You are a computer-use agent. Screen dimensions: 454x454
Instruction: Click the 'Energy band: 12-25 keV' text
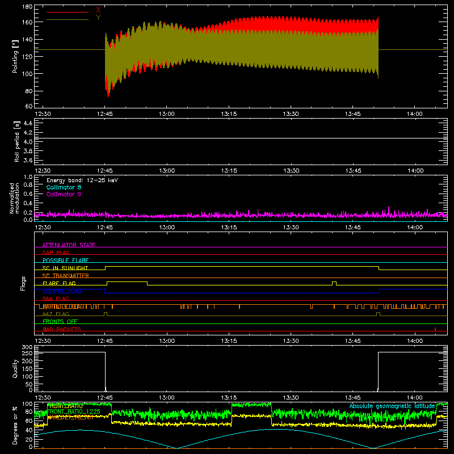pos(82,180)
